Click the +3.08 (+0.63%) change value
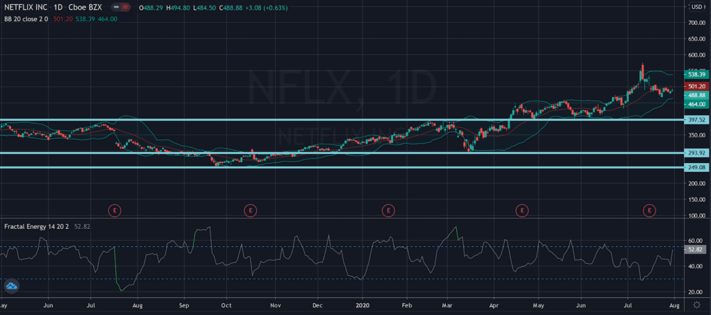The image size is (711, 315). [x=268, y=8]
